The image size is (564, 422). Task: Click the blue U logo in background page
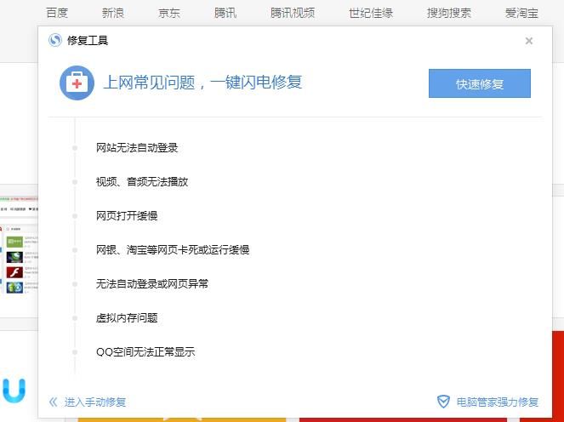click(x=14, y=391)
